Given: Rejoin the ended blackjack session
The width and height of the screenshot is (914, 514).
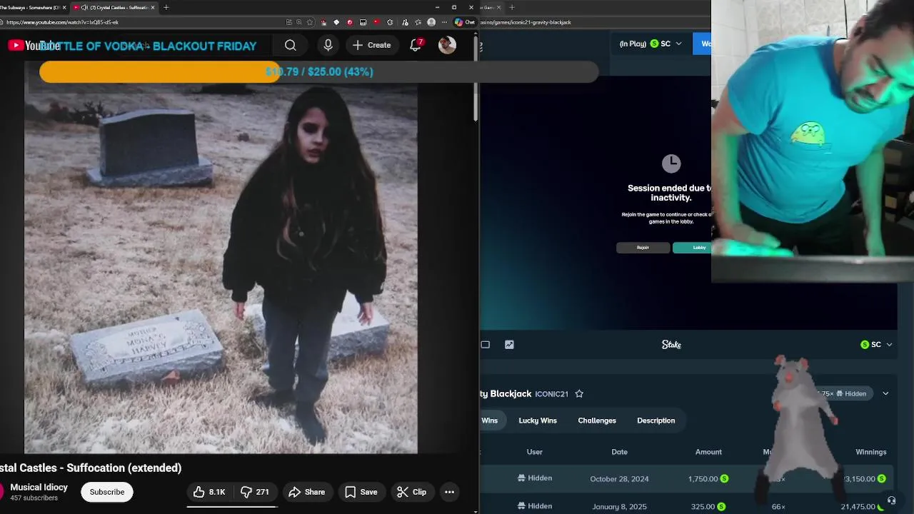Looking at the screenshot, I should click(x=643, y=248).
